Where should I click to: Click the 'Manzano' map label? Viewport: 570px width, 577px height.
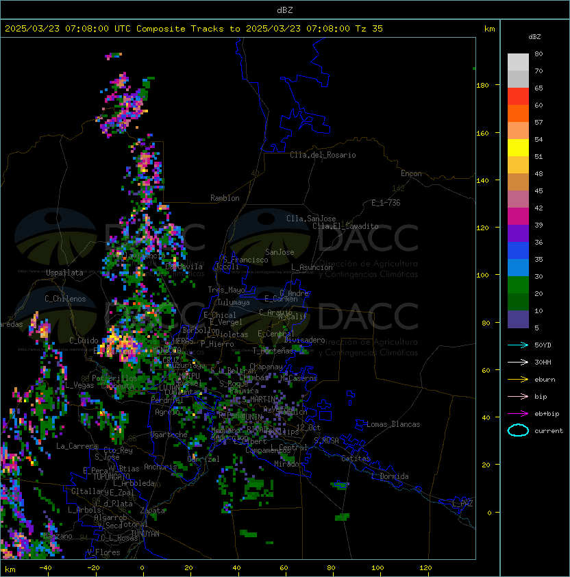tap(58, 536)
